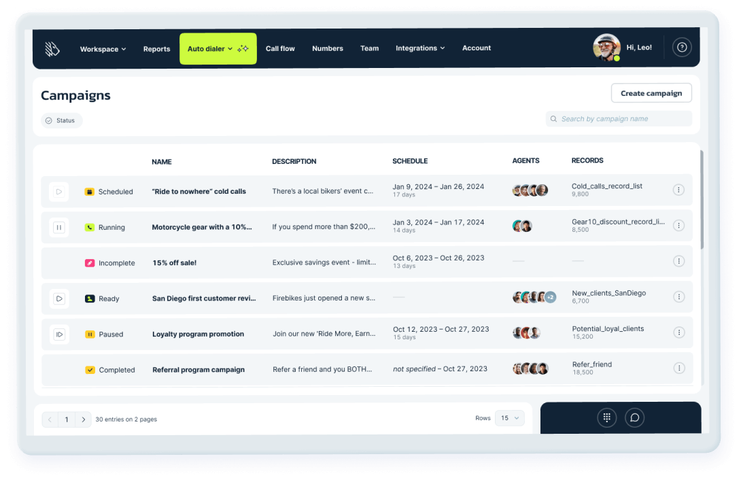The height and width of the screenshot is (480, 741).
Task: Open the dialpad icon in the call widget
Action: (606, 417)
